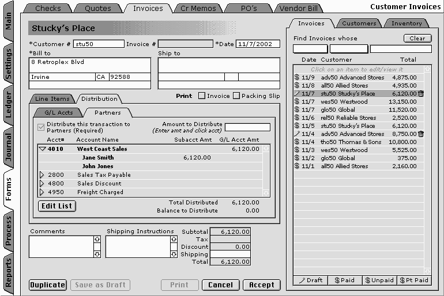This screenshot has height=296, width=444.
Task: Filter the invoice list by Pt Paid
Action: (x=414, y=280)
